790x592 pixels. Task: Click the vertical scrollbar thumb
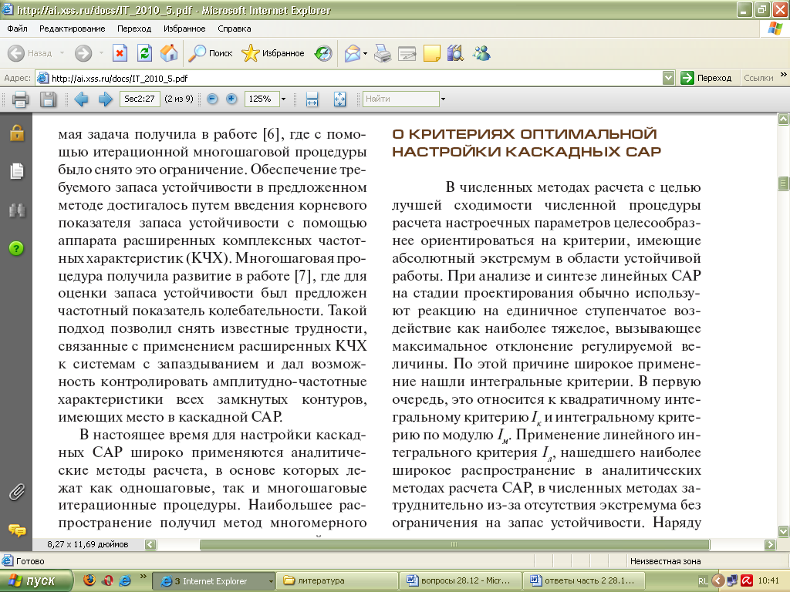point(783,183)
